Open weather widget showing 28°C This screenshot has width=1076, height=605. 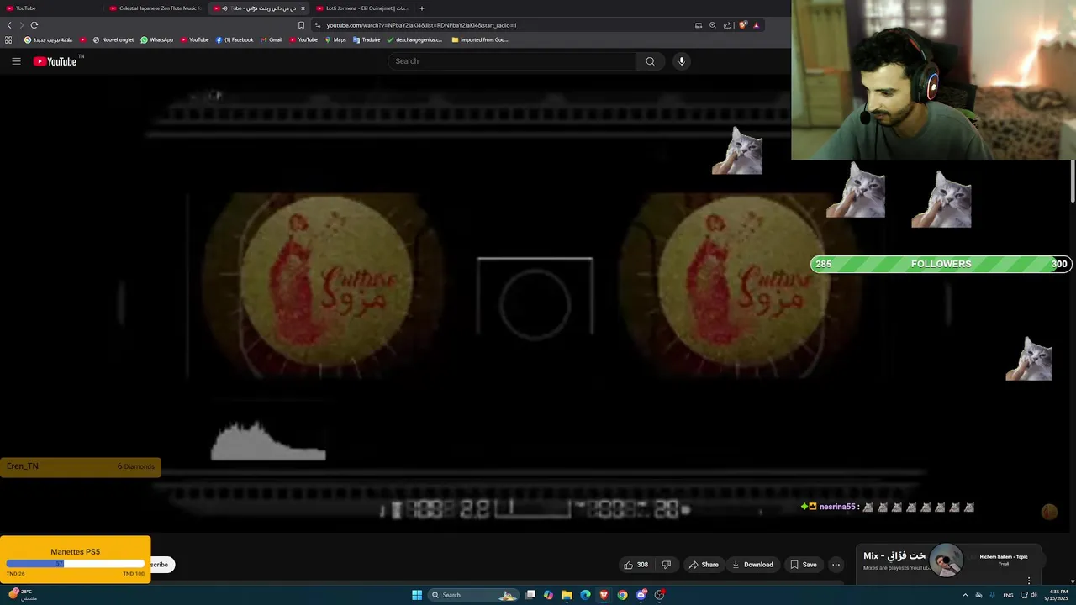point(22,595)
